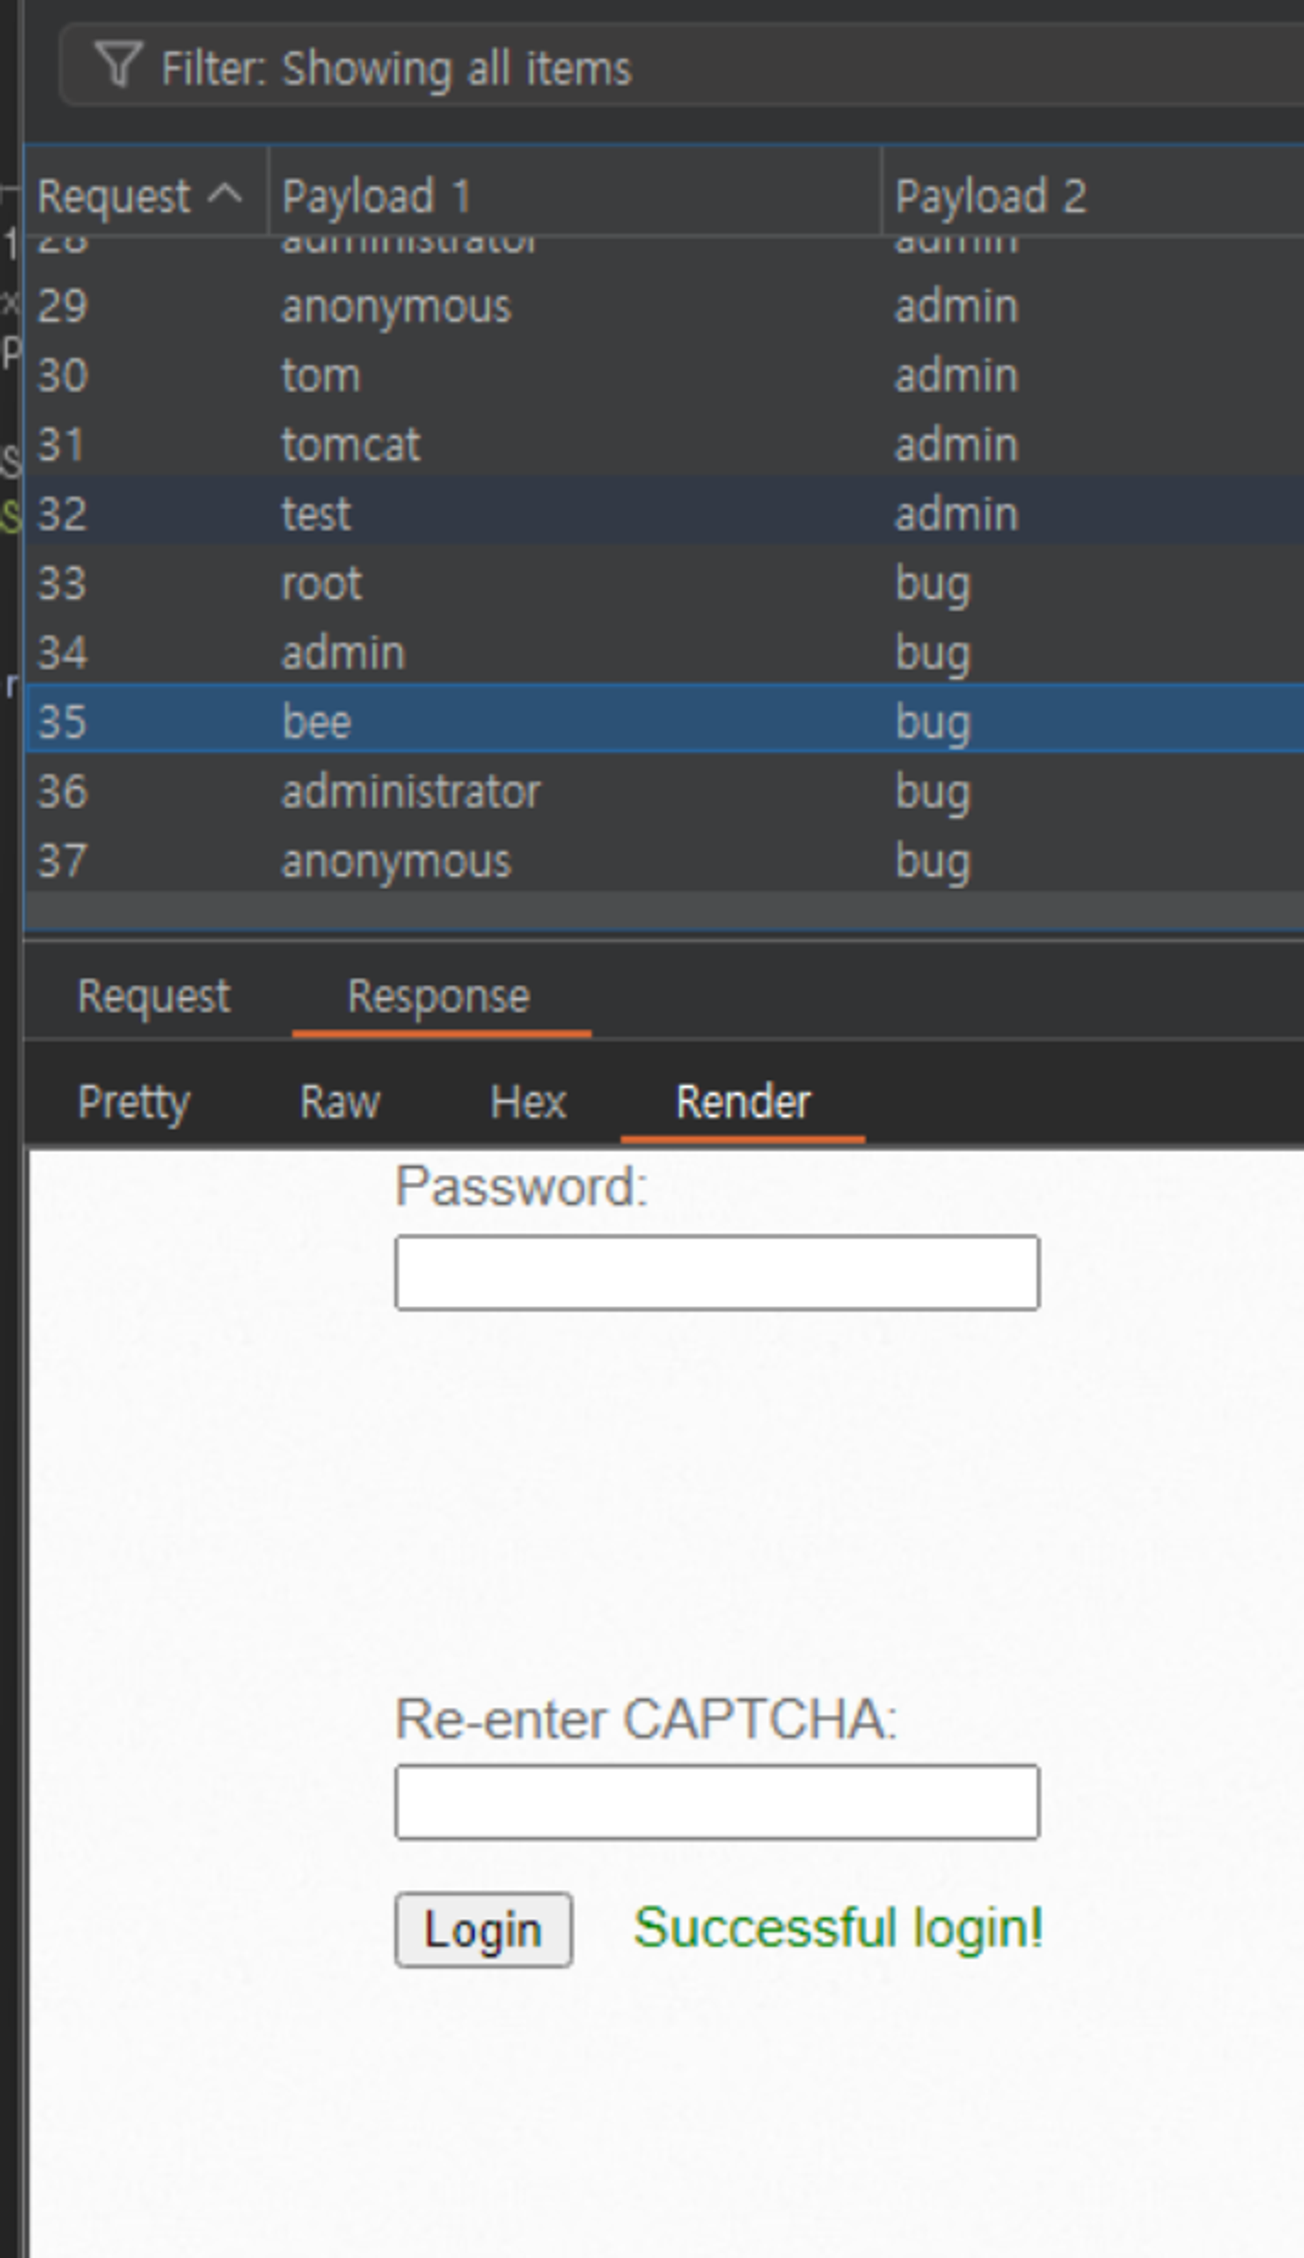Click the admin payload 2 cell in row 30

pos(956,376)
